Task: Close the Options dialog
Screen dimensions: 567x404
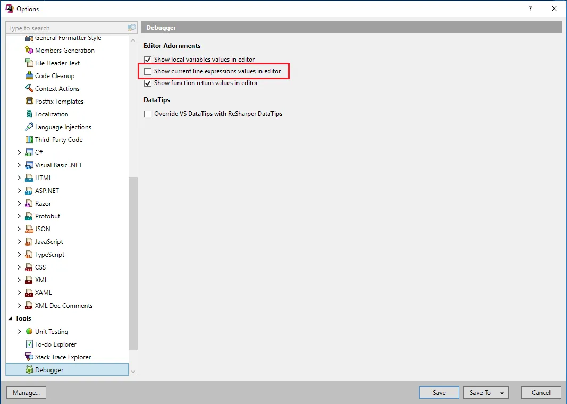Action: click(x=554, y=9)
